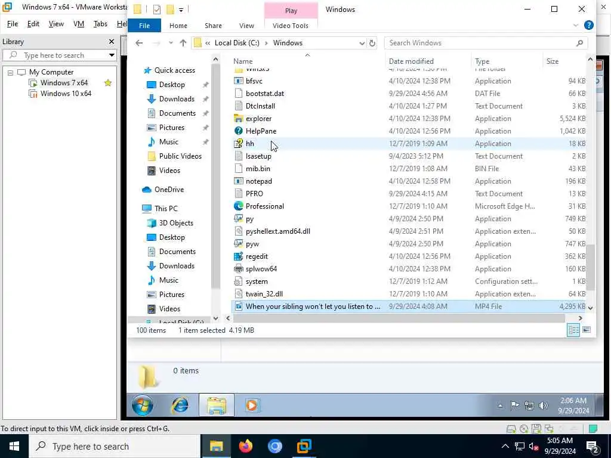Open Firefox from the host taskbar
This screenshot has height=458, width=611.
pyautogui.click(x=245, y=446)
